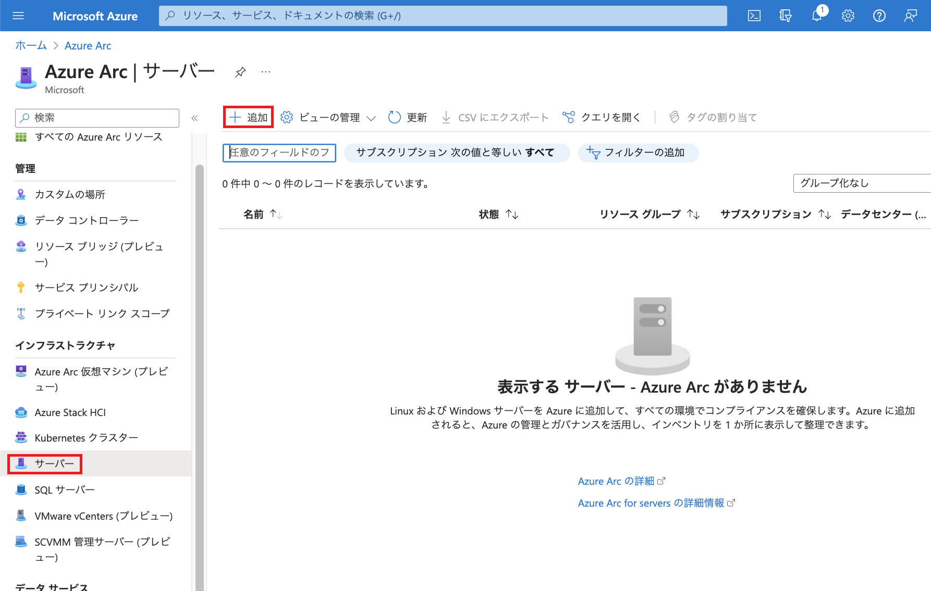Click the SCVMM 管理サーバー icon
This screenshot has height=591, width=931.
click(21, 542)
